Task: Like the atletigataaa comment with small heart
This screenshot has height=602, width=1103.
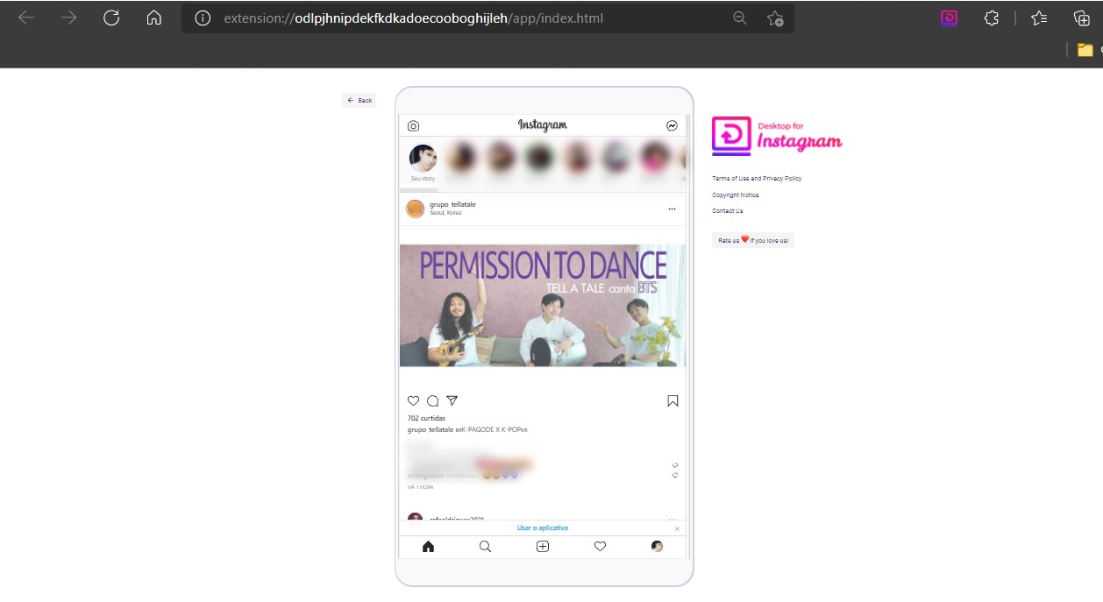Action: [675, 476]
